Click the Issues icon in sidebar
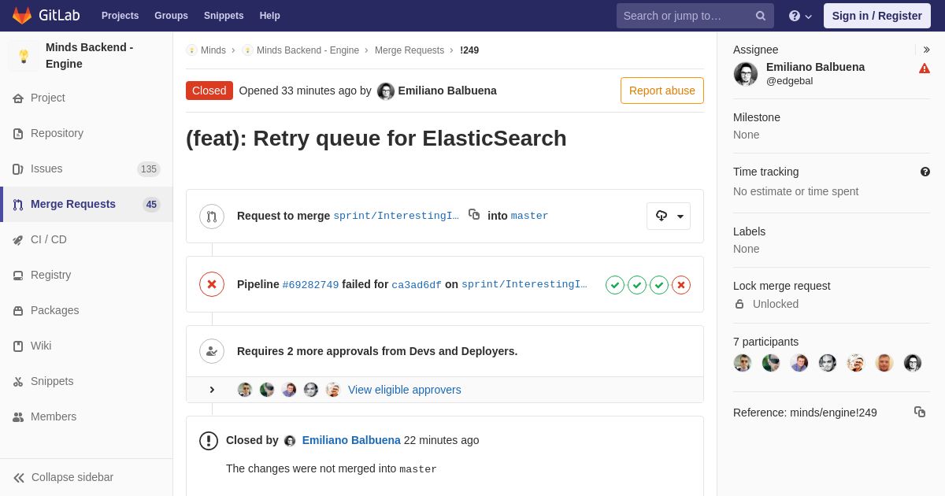 (x=18, y=169)
